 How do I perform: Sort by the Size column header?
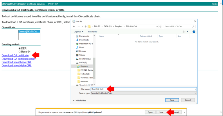pos(179,36)
